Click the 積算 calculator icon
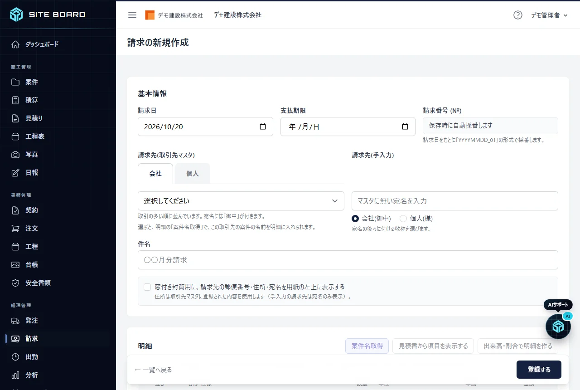 tap(15, 100)
